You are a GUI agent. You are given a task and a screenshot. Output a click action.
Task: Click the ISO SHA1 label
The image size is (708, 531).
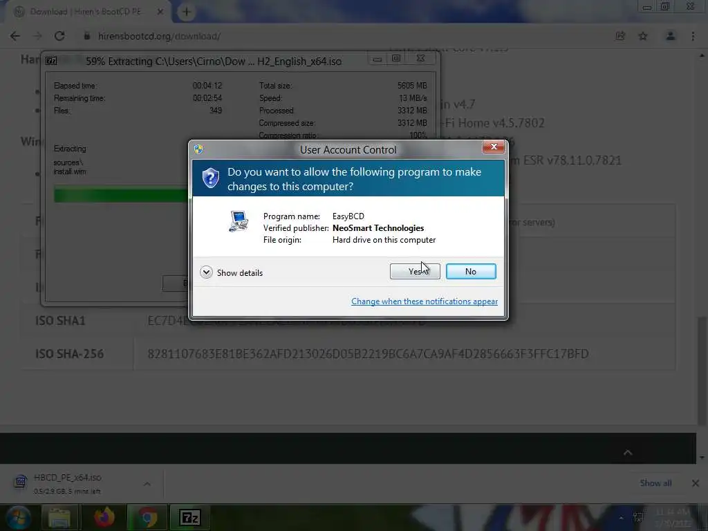[x=61, y=321]
